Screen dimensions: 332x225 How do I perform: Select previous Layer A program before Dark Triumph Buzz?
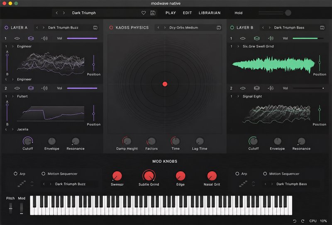pos(37,27)
